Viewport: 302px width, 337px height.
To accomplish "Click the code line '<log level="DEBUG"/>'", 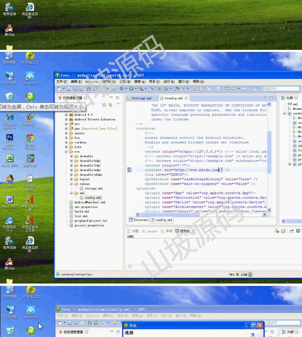I will pos(166,175).
